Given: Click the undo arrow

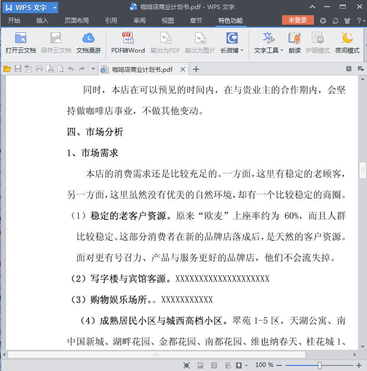Looking at the screenshot, I should 71,69.
